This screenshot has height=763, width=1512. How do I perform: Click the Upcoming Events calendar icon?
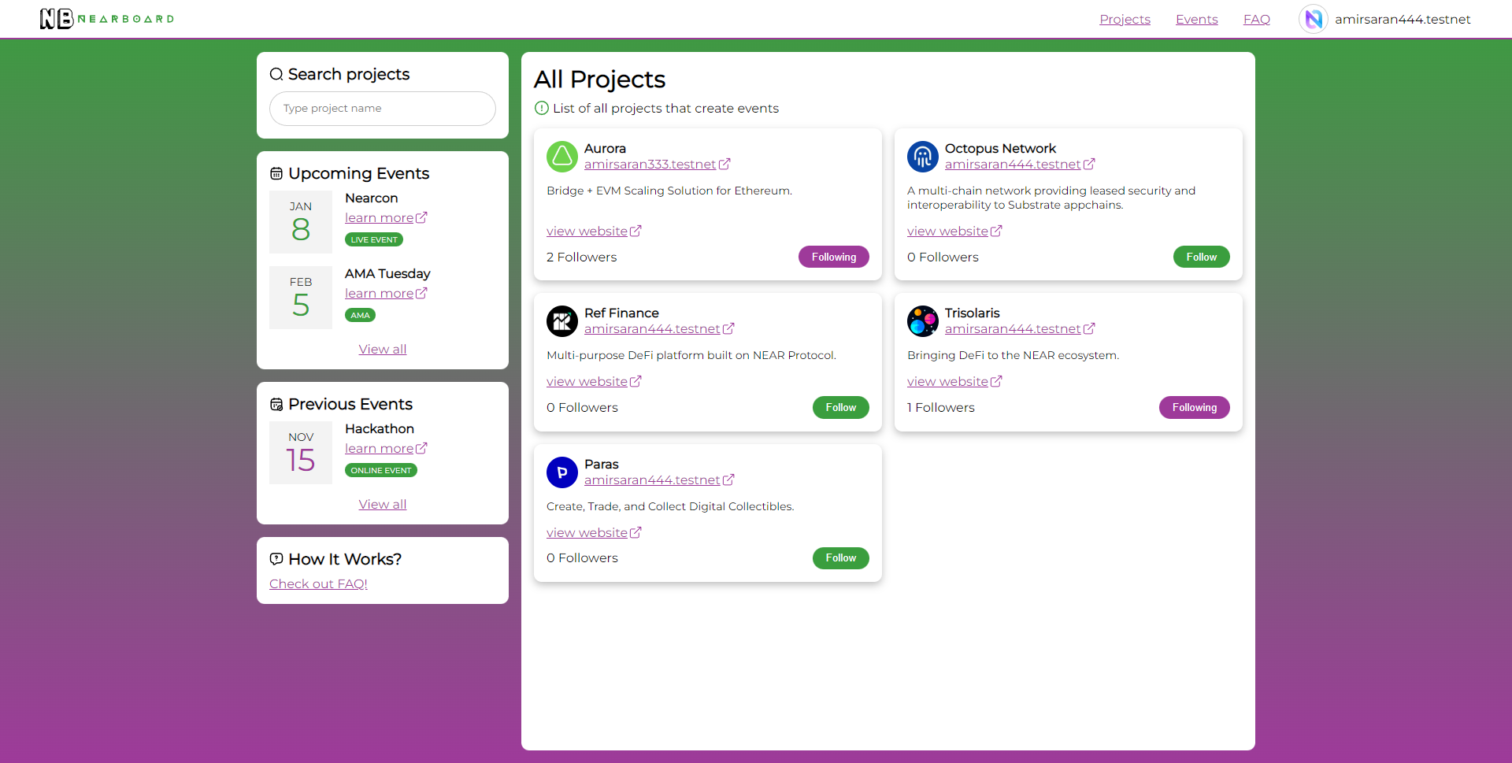coord(276,173)
